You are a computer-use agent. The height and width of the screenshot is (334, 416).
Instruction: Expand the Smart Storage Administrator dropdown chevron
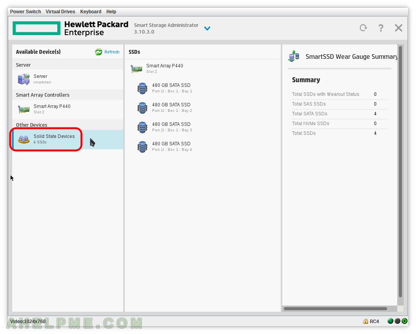point(207,28)
